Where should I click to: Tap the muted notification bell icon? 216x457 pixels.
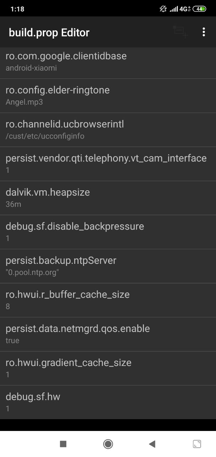pyautogui.click(x=163, y=9)
